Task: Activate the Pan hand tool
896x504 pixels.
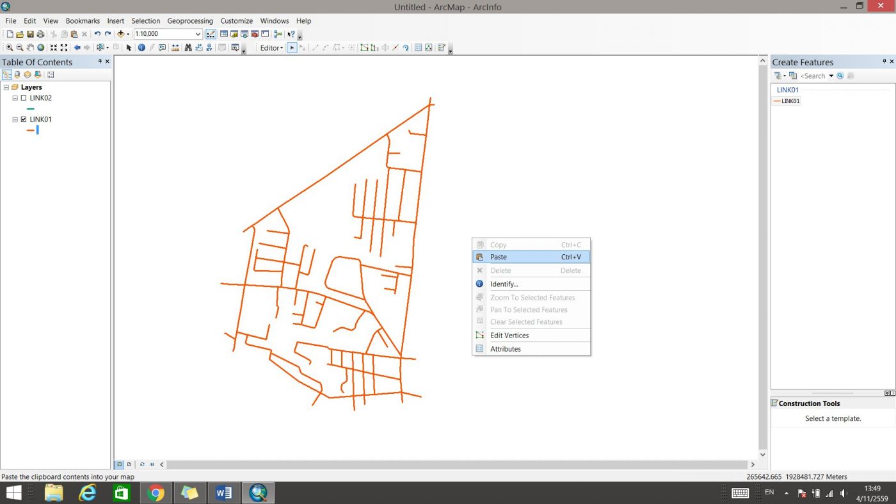Action: 30,48
